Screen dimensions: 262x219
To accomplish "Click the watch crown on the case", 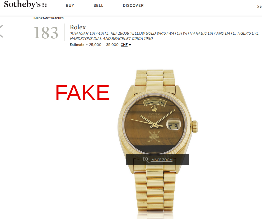I will [x=195, y=127].
